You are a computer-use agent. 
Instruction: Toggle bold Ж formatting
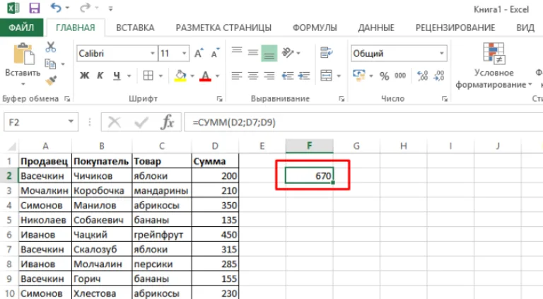[x=84, y=76]
